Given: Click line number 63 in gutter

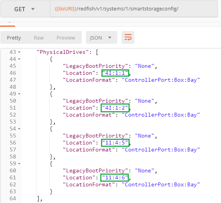Looking at the screenshot, I should click(13, 192).
